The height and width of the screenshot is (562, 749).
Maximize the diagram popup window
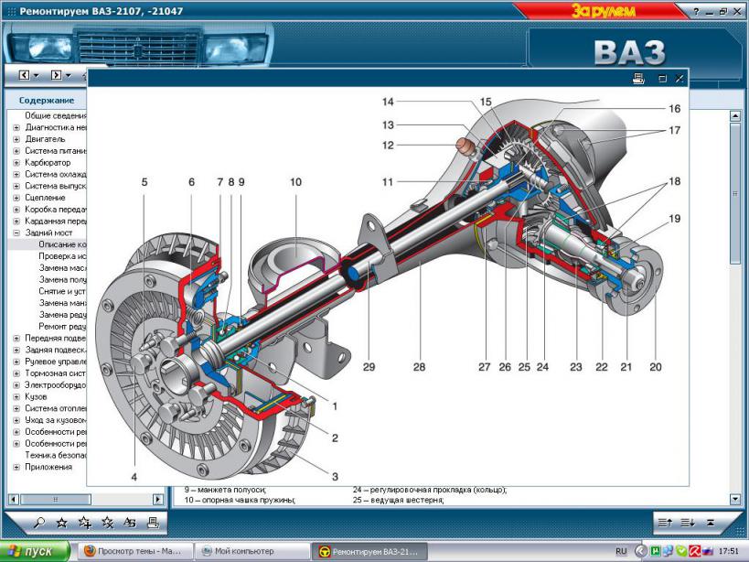coord(662,79)
